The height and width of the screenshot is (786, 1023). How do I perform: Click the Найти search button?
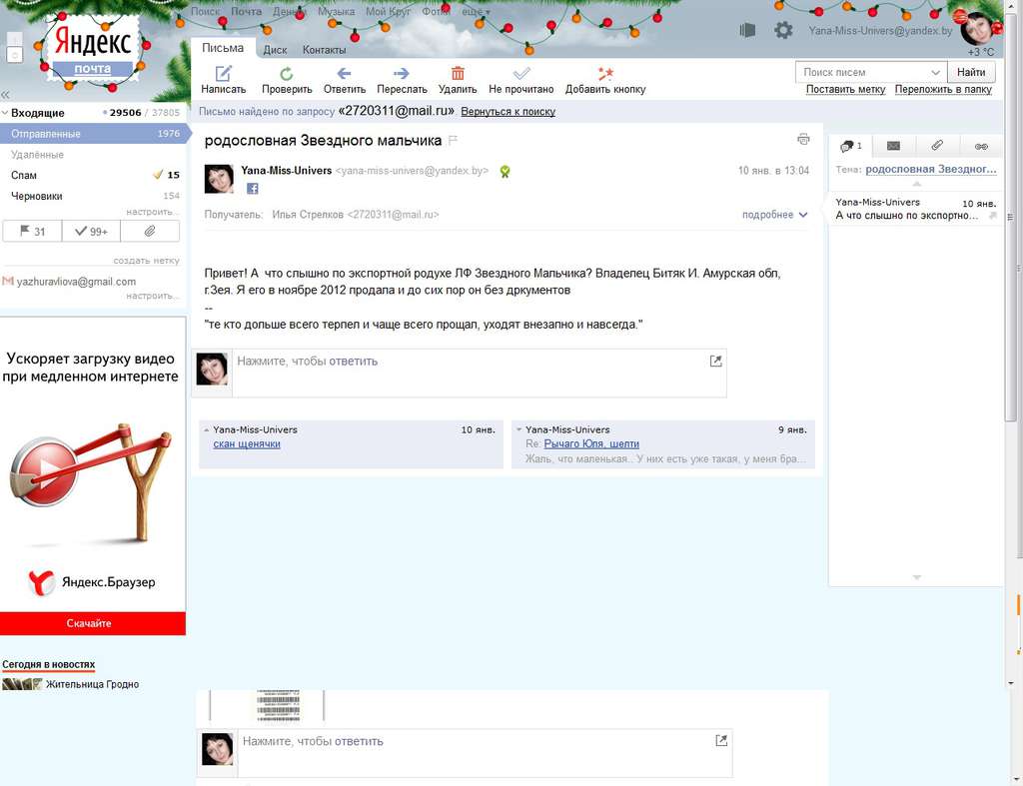pyautogui.click(x=971, y=72)
